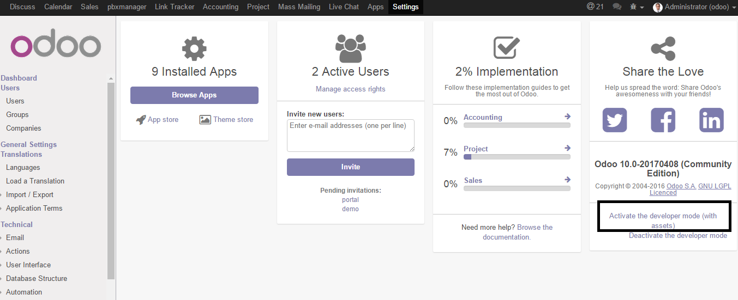
Task: Open the debug bug icon menu
Action: tap(637, 7)
